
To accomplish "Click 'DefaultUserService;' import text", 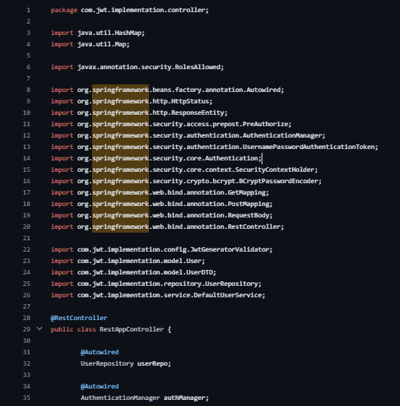I will [230, 295].
